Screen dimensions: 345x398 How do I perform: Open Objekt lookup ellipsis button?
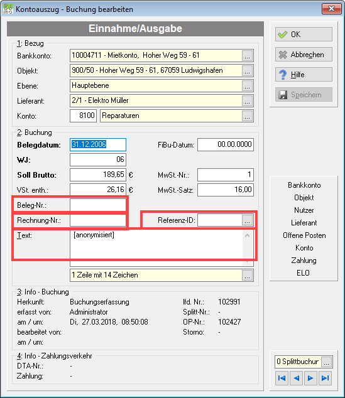[x=247, y=71]
